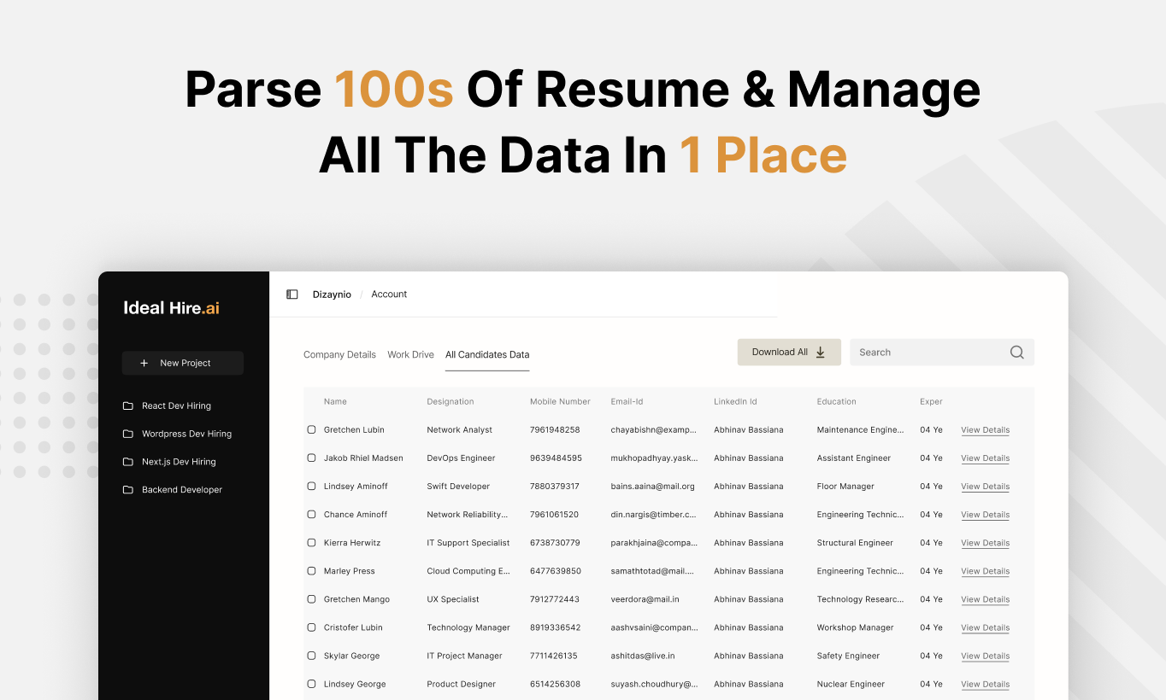Open the Wordpress Dev Hiring project
Screen dimensions: 1166x700
186,434
